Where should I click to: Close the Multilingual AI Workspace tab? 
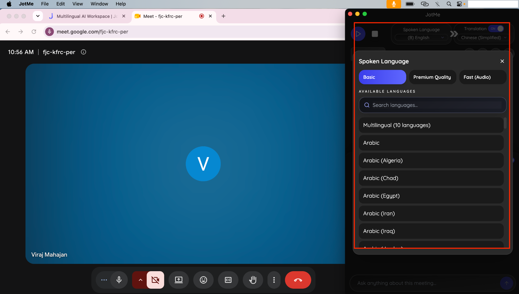(124, 16)
